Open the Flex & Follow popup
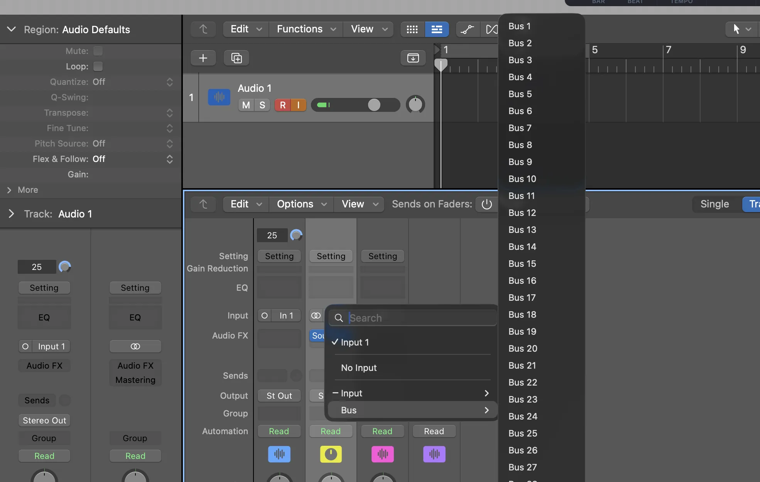This screenshot has width=760, height=482. tap(170, 159)
